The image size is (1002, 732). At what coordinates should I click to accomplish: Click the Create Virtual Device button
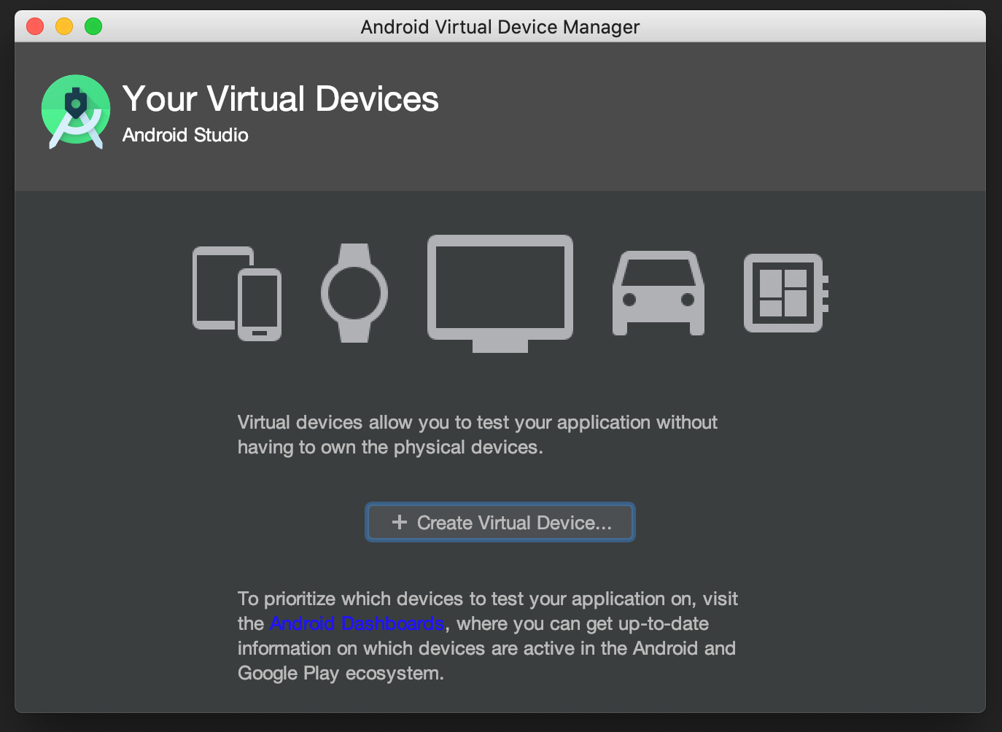pyautogui.click(x=500, y=522)
